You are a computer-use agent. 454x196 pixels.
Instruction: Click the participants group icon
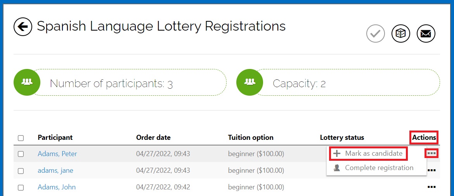(27, 82)
